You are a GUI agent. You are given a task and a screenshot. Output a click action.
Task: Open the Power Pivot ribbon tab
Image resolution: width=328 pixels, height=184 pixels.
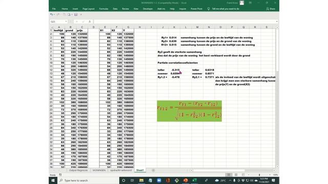[196, 9]
